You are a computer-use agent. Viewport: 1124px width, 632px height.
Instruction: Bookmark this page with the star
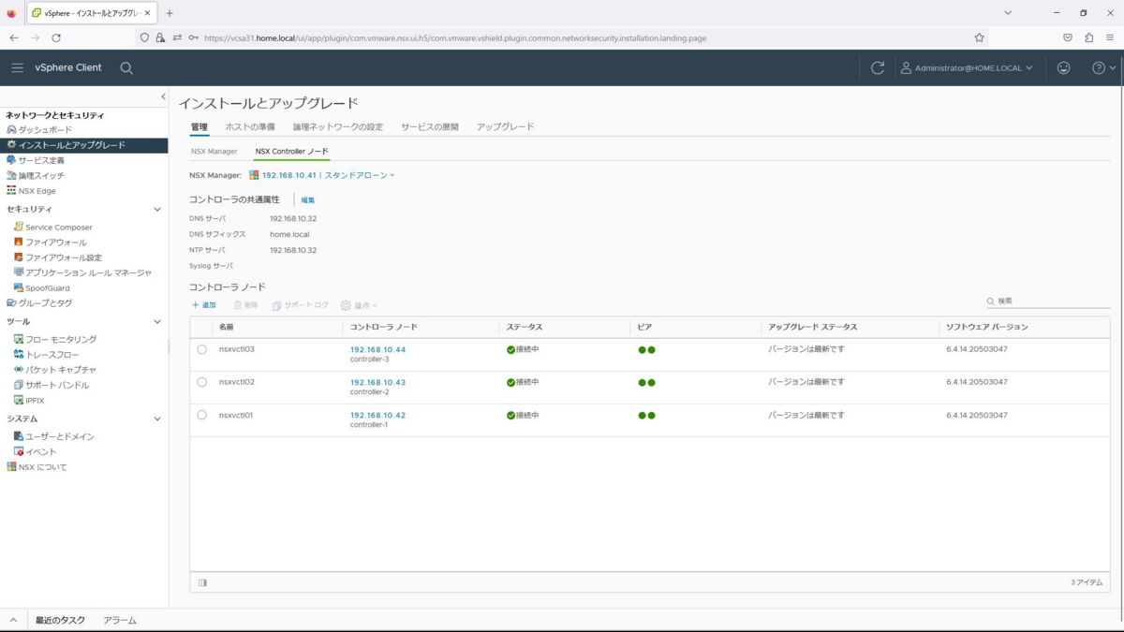[x=979, y=37]
